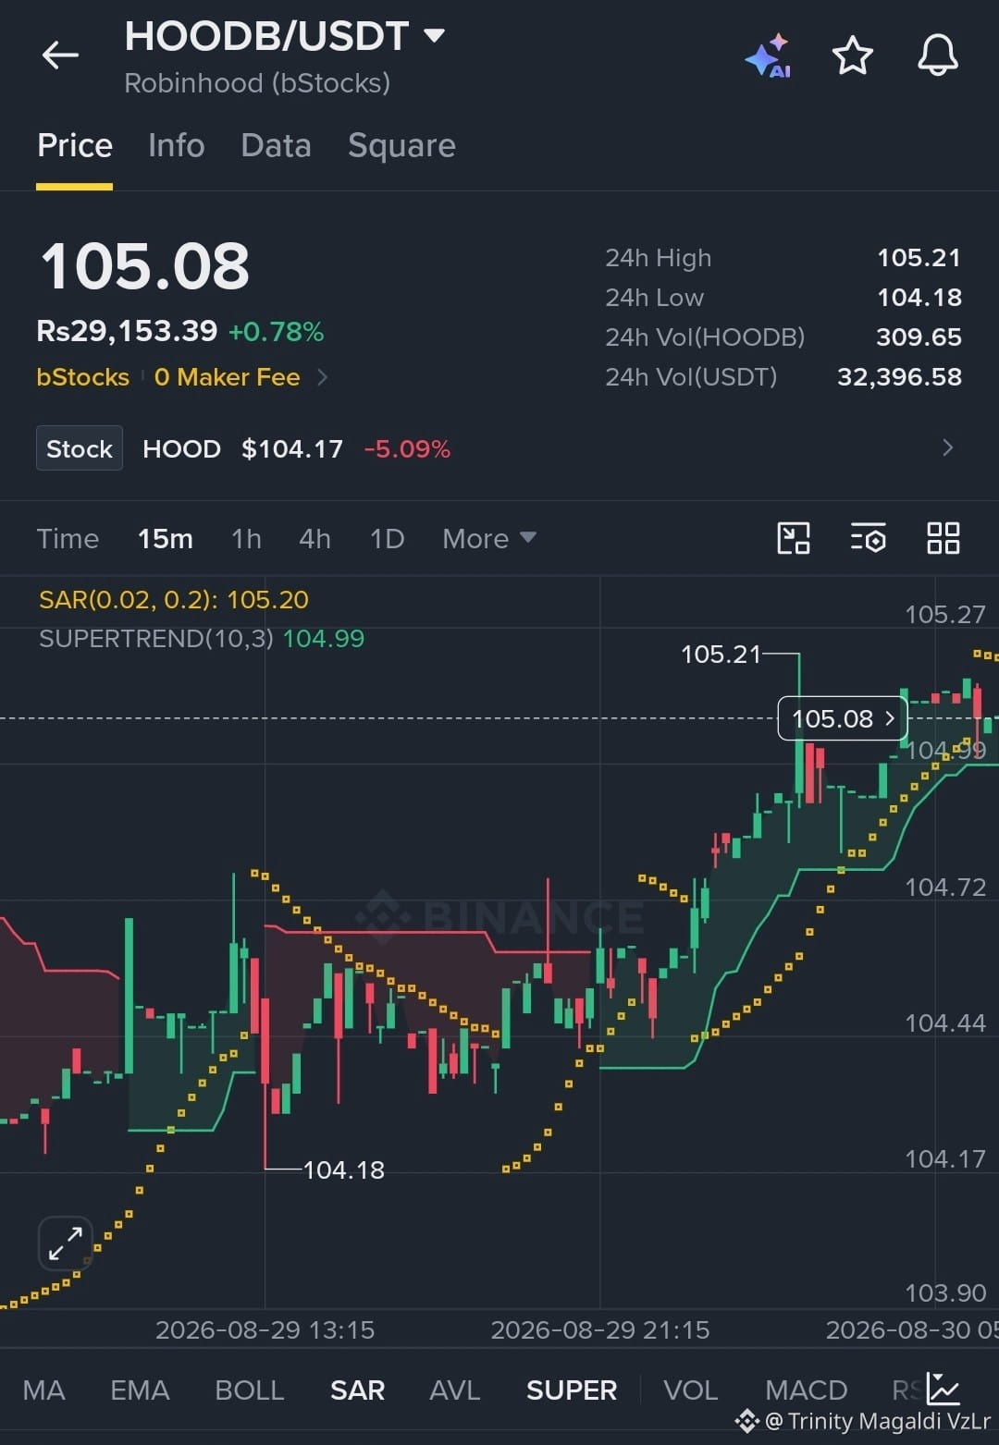Switch to the Data tab

[x=276, y=146]
